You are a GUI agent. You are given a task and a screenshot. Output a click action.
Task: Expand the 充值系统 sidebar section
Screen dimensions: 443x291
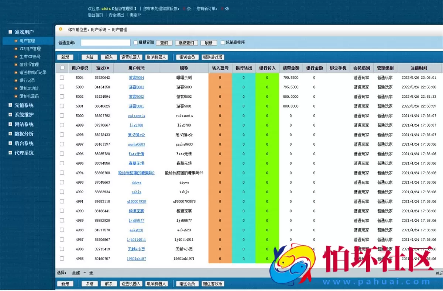coord(23,105)
